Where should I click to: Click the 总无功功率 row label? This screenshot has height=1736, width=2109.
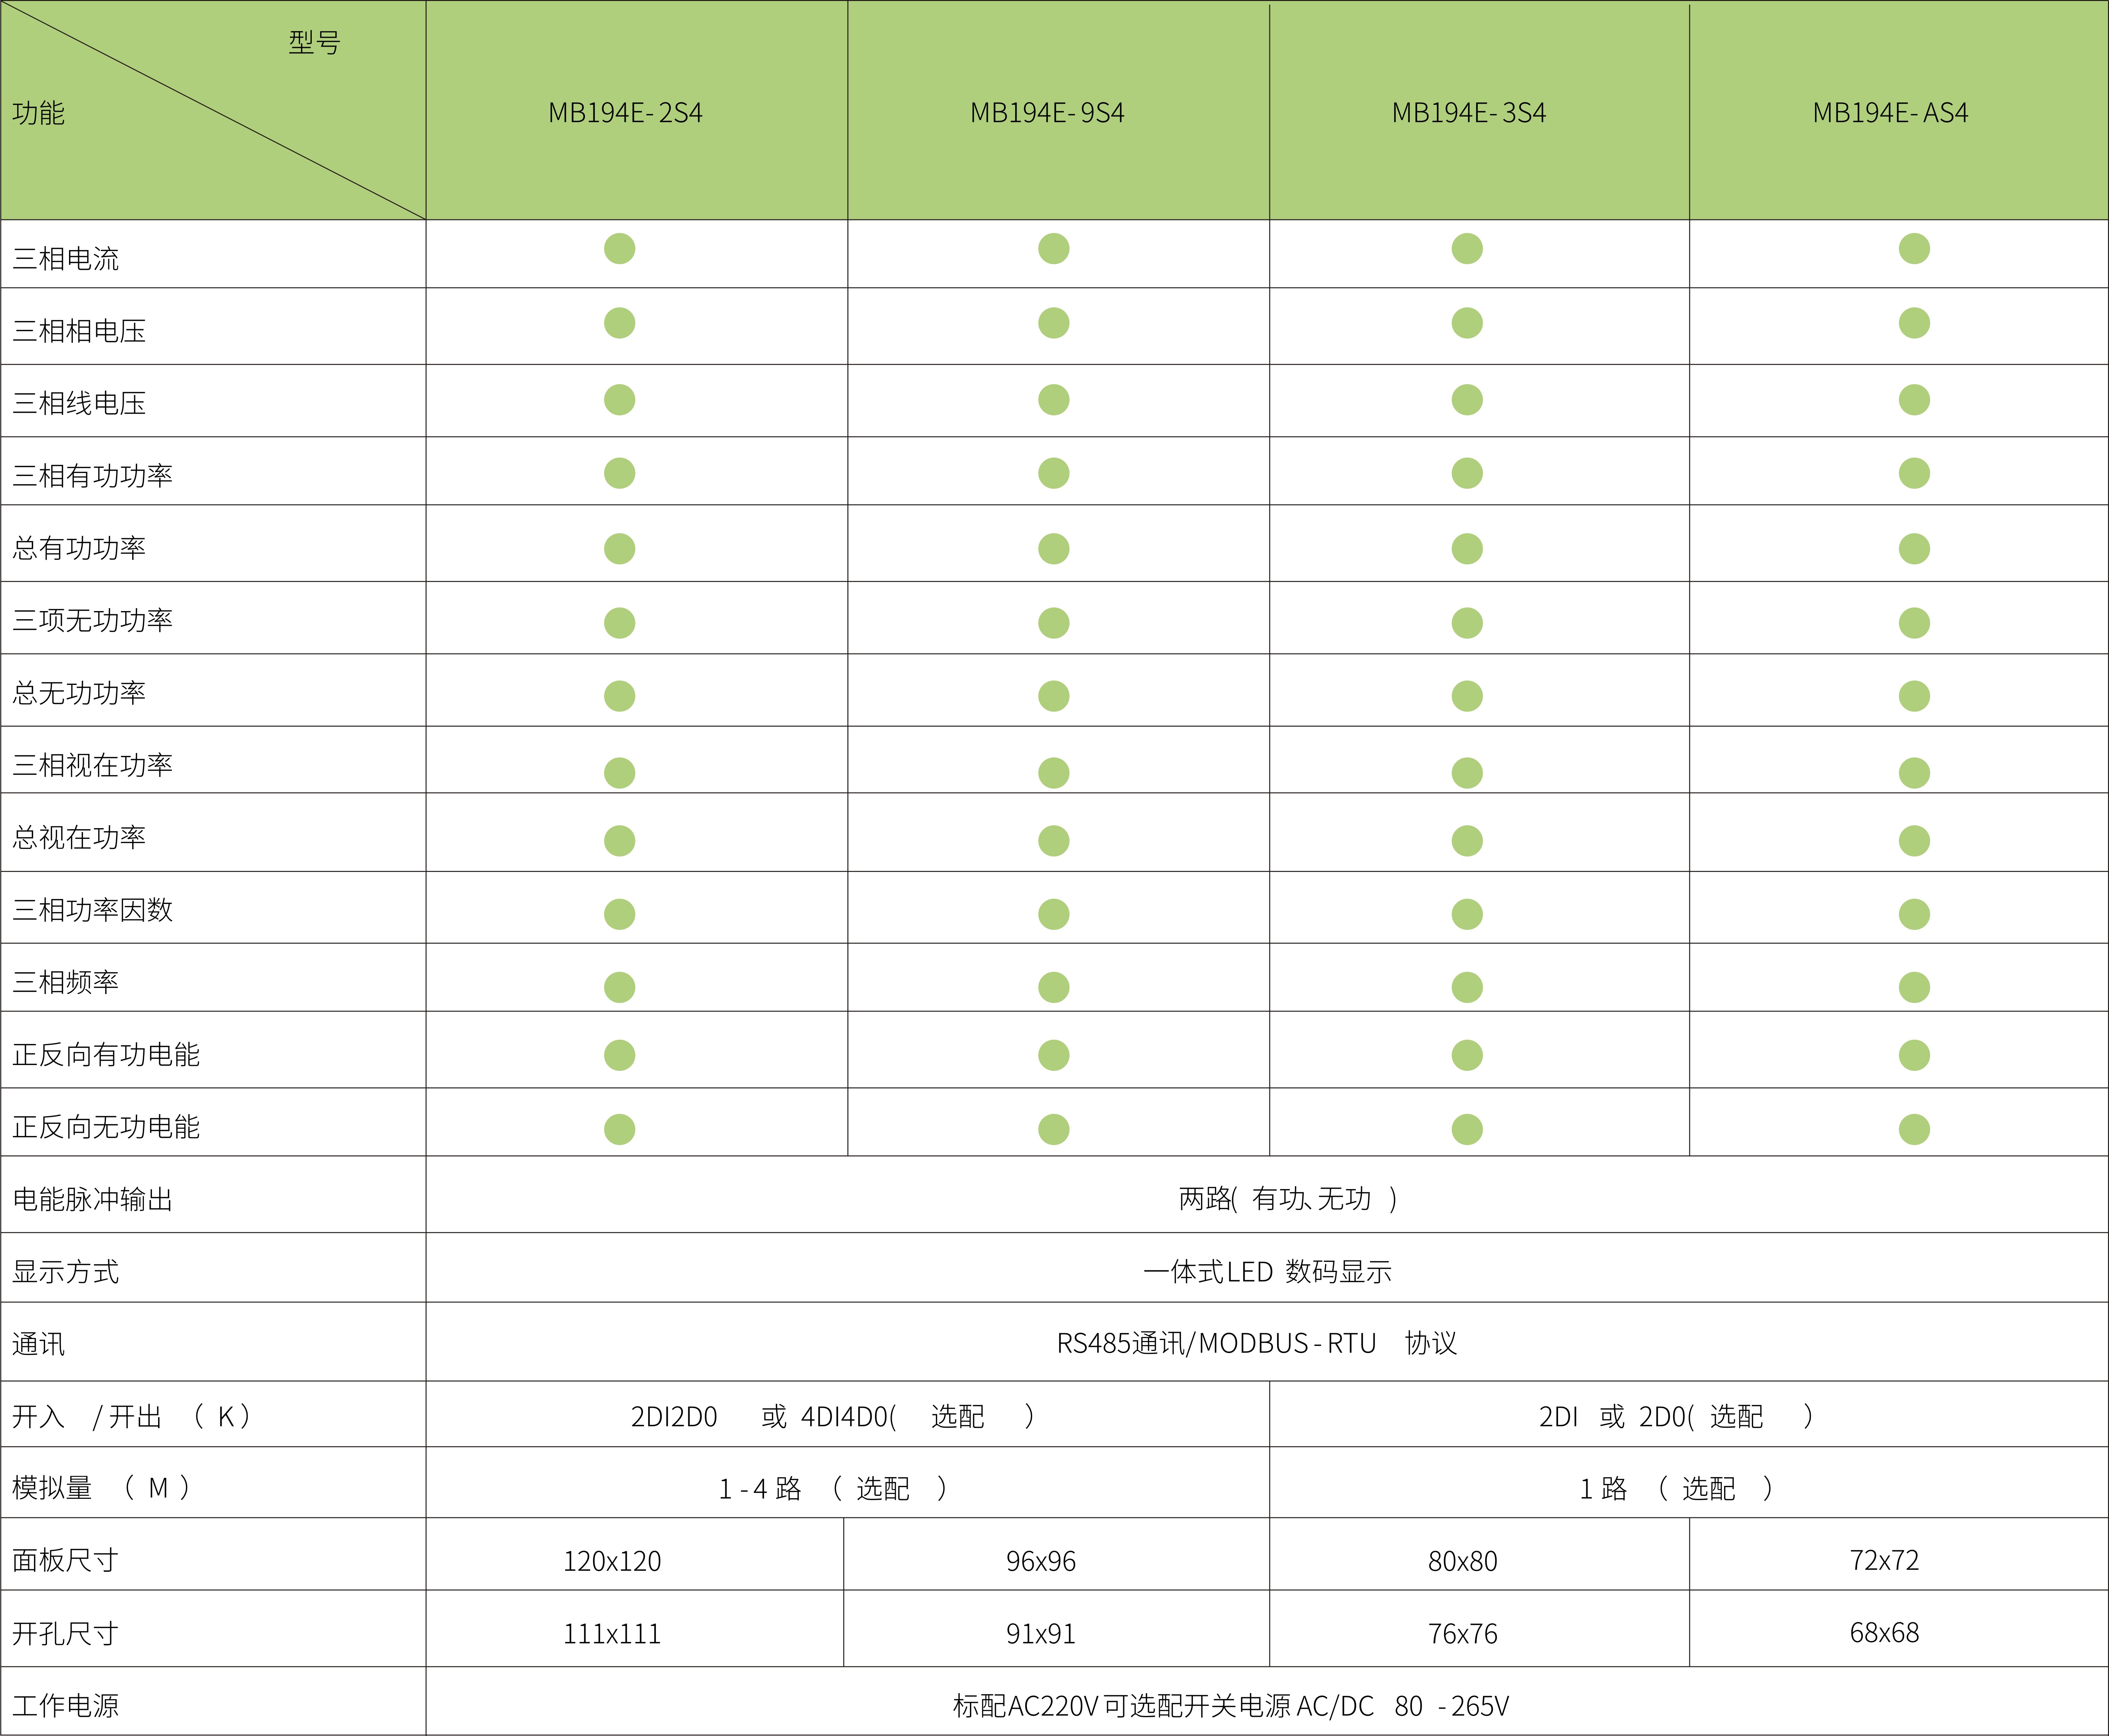(x=79, y=693)
